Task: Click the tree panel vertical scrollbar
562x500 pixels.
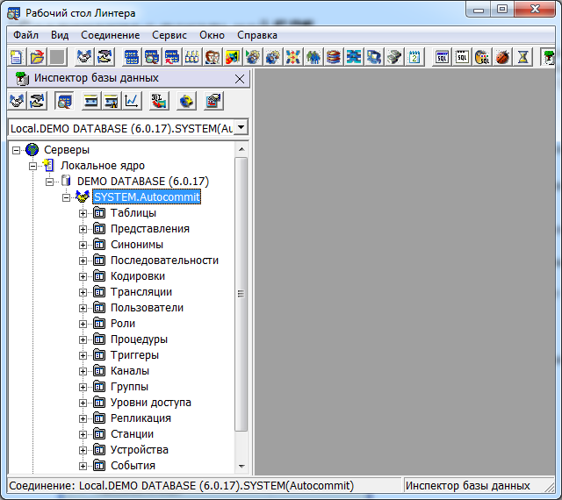Action: point(241,294)
